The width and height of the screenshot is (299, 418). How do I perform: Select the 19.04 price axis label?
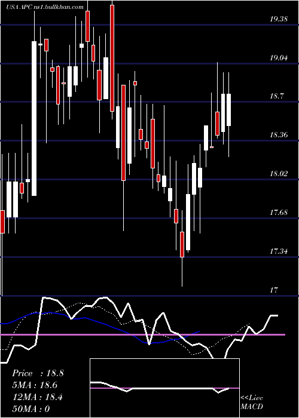[279, 57]
